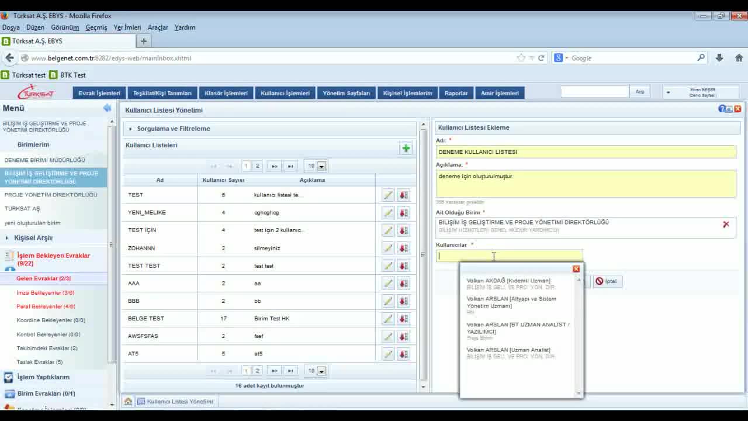Expand Sorgulama ve Filtreleme section
The height and width of the screenshot is (421, 748).
173,129
